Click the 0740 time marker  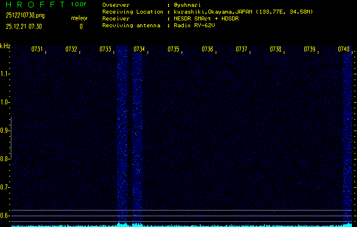343,49
